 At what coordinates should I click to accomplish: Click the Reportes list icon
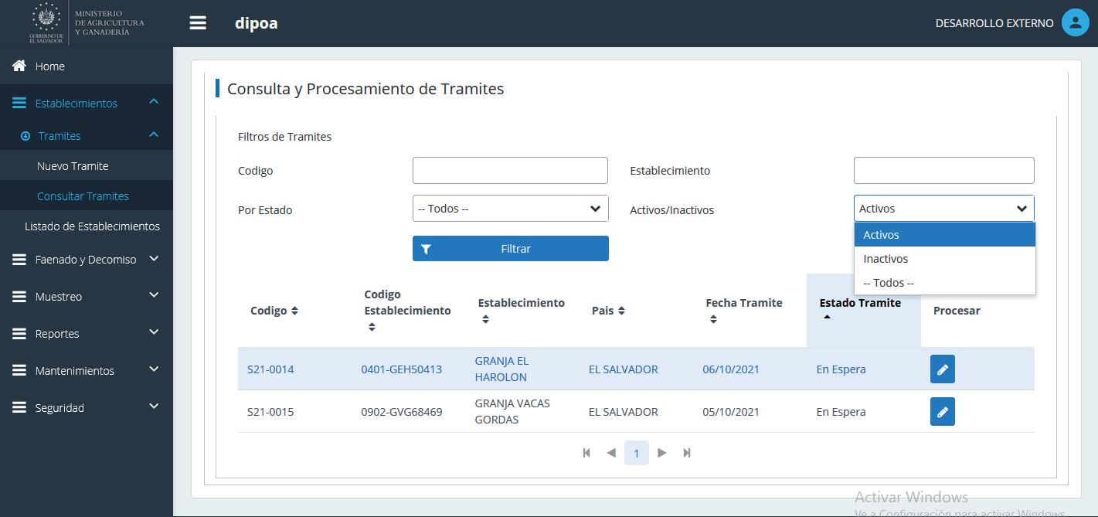point(19,334)
